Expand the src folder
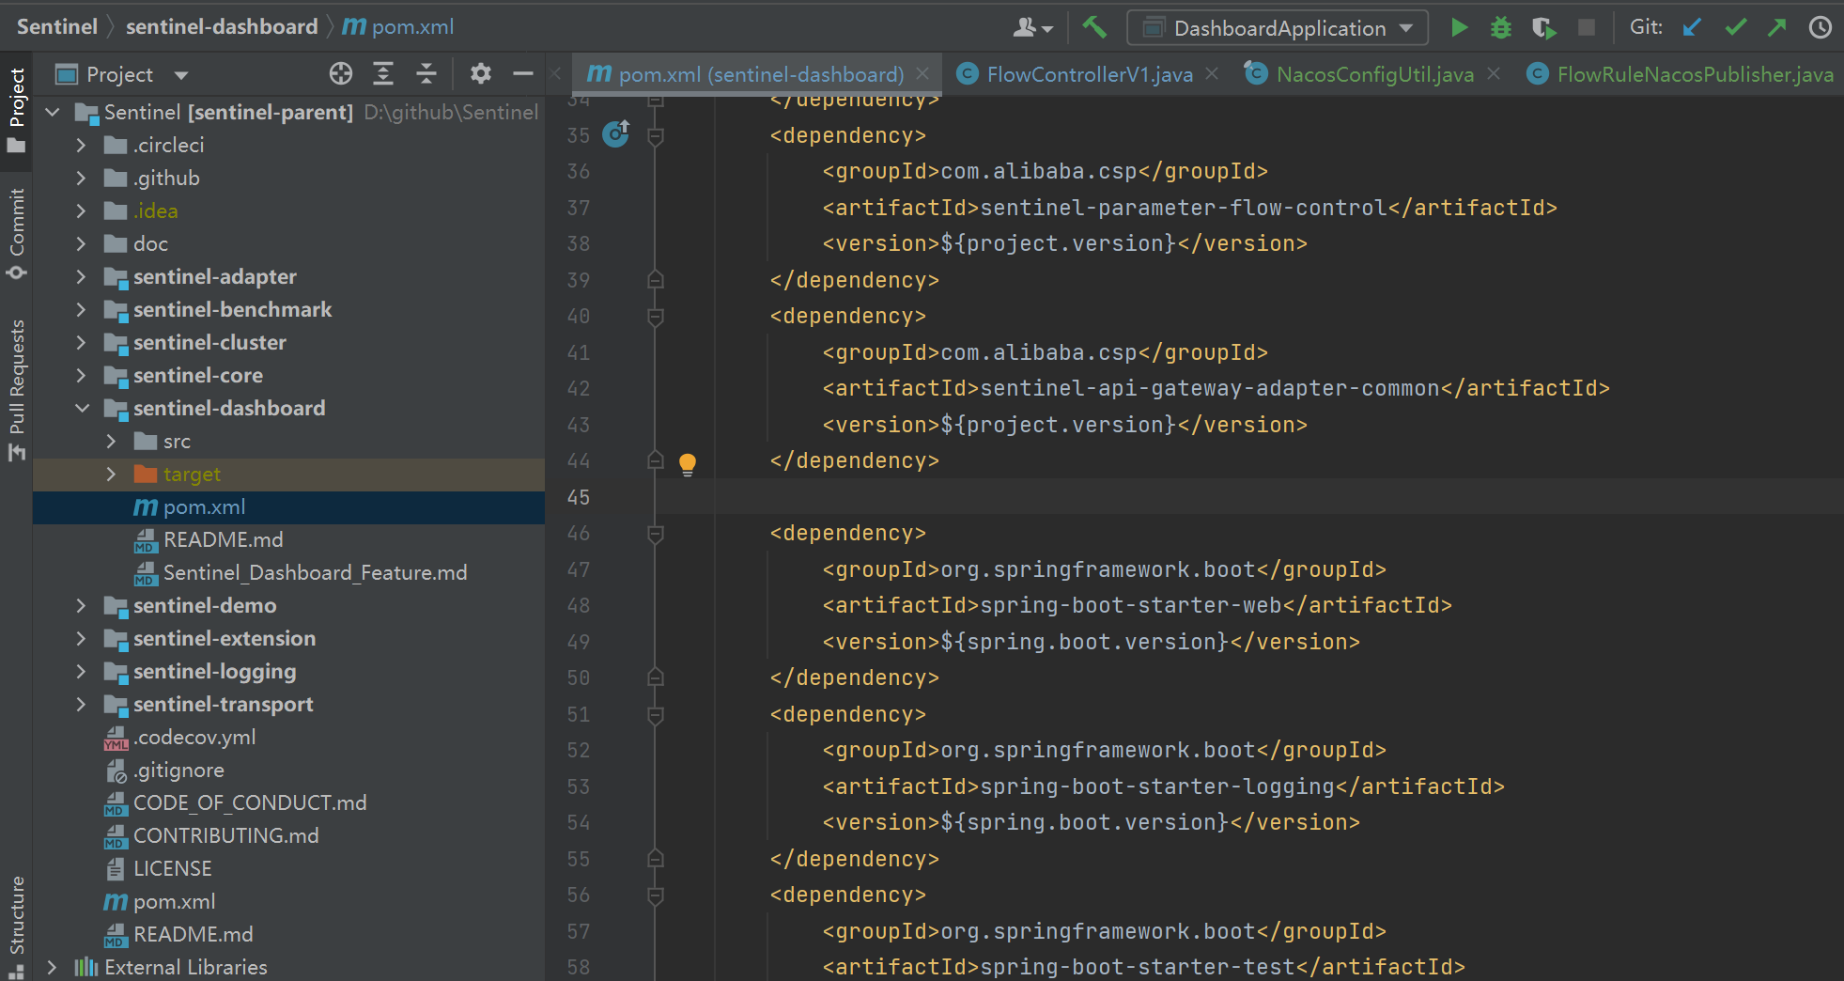The width and height of the screenshot is (1844, 981). [112, 442]
